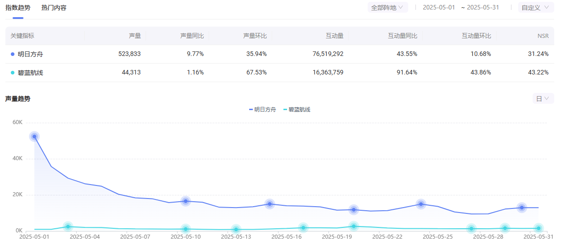Click the 43.55% 互动量同比 cell
Image resolution: width=561 pixels, height=245 pixels.
pyautogui.click(x=407, y=54)
